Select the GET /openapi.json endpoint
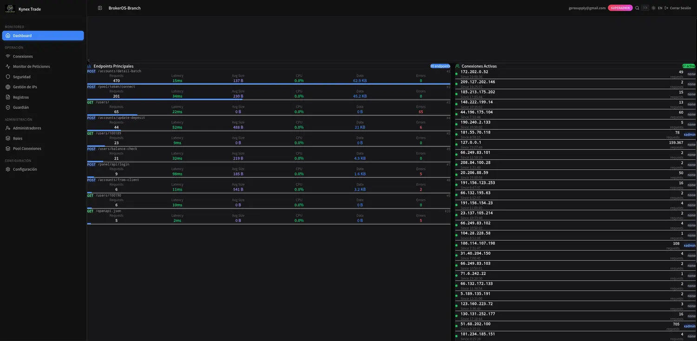 tap(269, 217)
